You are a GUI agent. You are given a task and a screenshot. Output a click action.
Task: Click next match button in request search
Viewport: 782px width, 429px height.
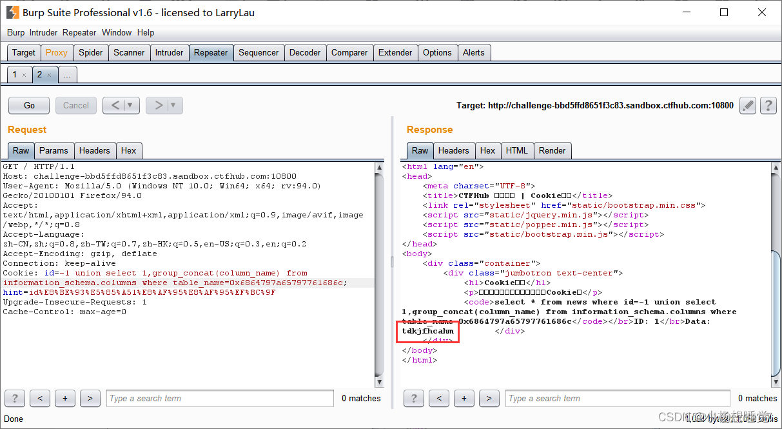(x=90, y=398)
